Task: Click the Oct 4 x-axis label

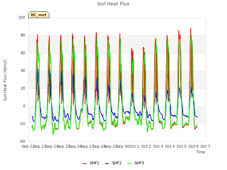Action: pyautogui.click(x=170, y=146)
